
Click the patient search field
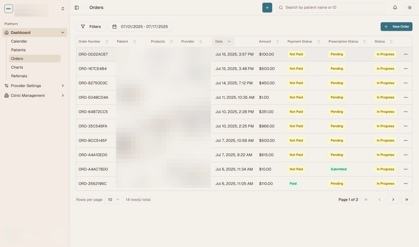(x=331, y=7)
